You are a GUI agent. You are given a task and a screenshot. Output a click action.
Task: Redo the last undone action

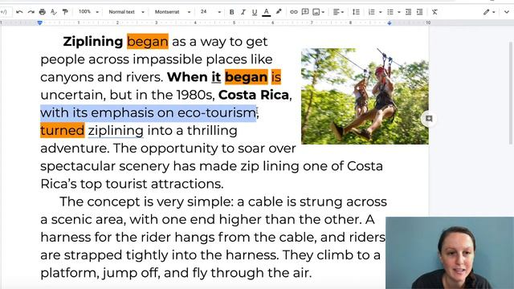point(31,12)
